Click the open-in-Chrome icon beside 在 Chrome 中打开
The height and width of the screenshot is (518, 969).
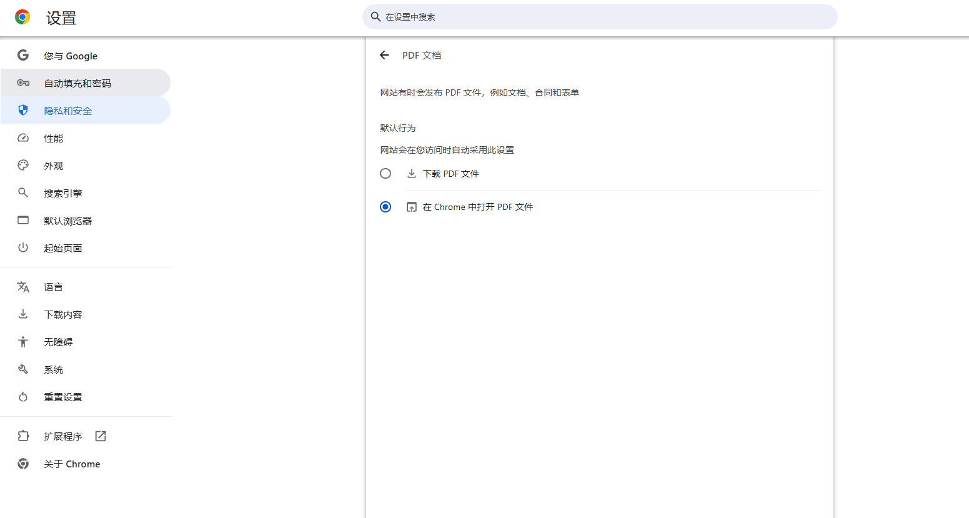pos(412,207)
